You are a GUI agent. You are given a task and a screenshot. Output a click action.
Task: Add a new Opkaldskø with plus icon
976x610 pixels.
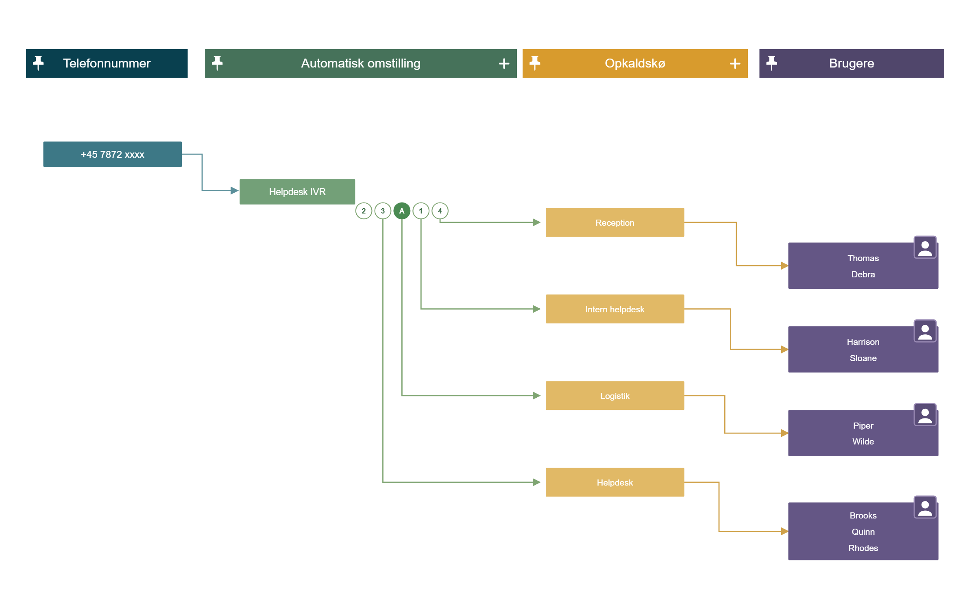coord(735,63)
